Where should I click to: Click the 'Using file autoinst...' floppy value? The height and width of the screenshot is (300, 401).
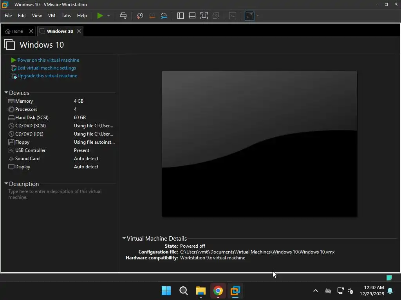(94, 142)
